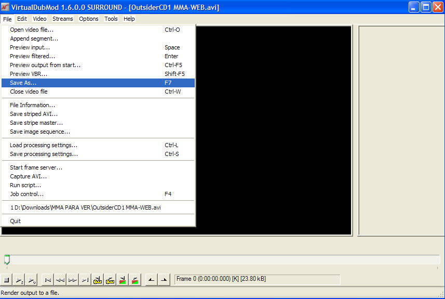Click status bar text 'Render output to a file.'
The width and height of the screenshot is (445, 299).
click(x=30, y=293)
